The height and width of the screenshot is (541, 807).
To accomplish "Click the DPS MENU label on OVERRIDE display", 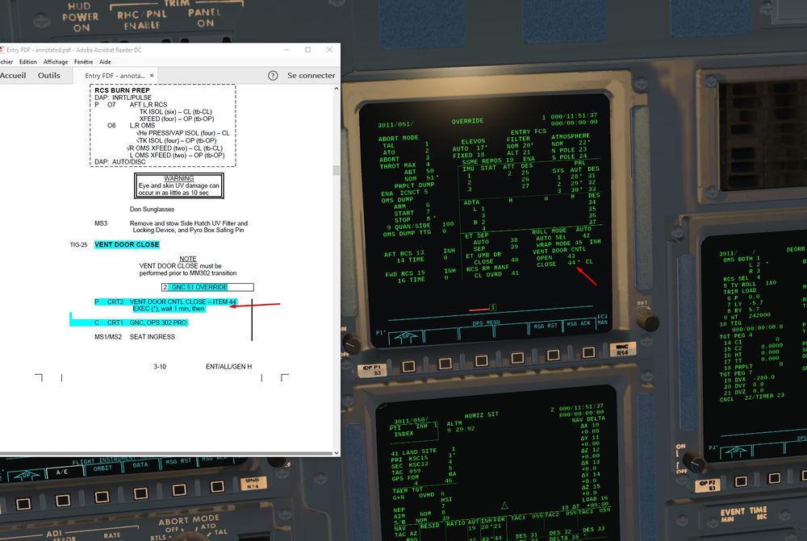I will coord(486,323).
